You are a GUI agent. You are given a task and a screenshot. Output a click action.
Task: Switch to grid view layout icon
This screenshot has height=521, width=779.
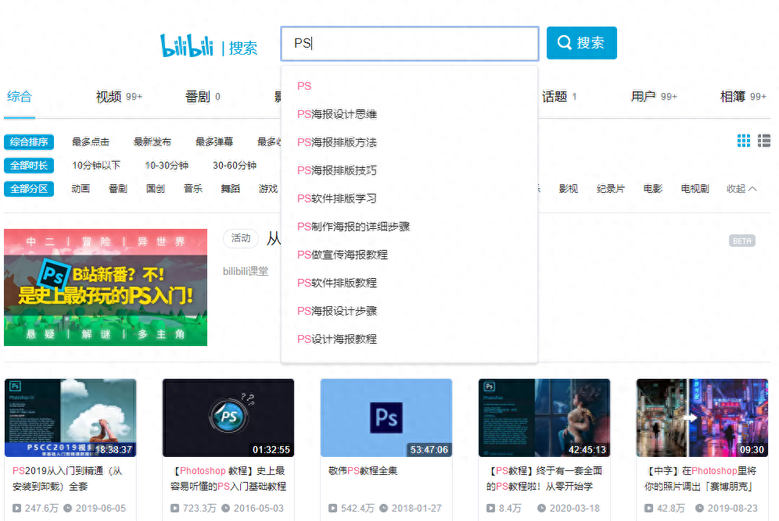(x=744, y=141)
